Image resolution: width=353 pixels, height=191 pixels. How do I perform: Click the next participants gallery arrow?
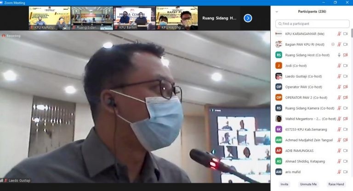pos(248,18)
